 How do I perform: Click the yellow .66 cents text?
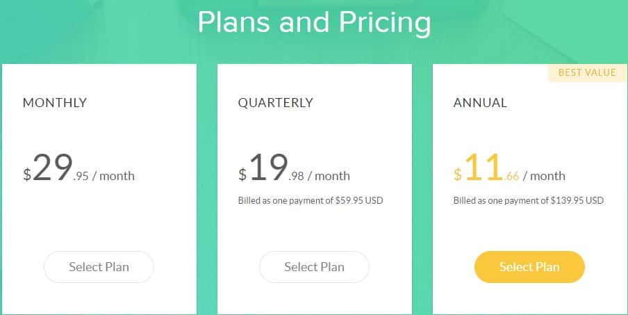tap(511, 177)
